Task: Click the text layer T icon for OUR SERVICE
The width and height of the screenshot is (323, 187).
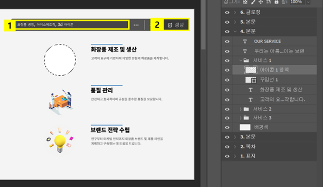Action: pyautogui.click(x=245, y=41)
